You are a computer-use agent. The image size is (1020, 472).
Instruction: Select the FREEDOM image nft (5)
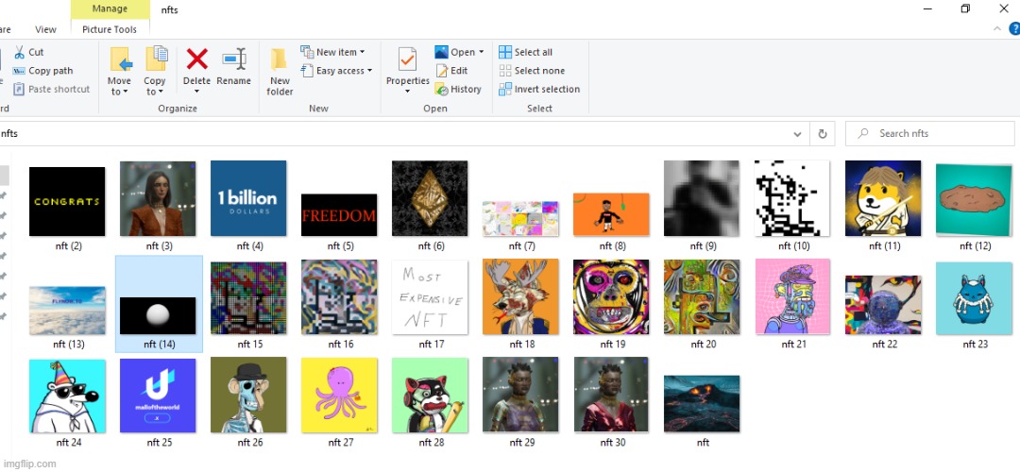(339, 214)
